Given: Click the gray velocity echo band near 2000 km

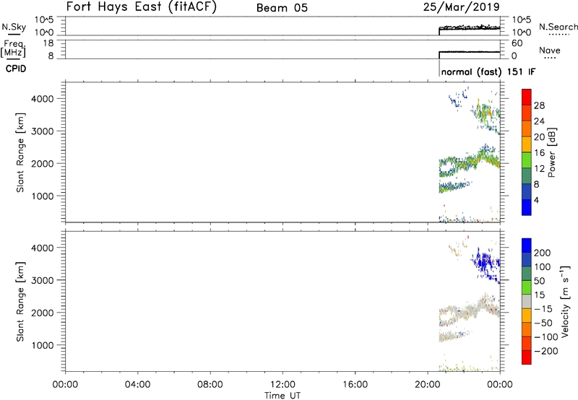Looking at the screenshot, I should pyautogui.click(x=468, y=312).
